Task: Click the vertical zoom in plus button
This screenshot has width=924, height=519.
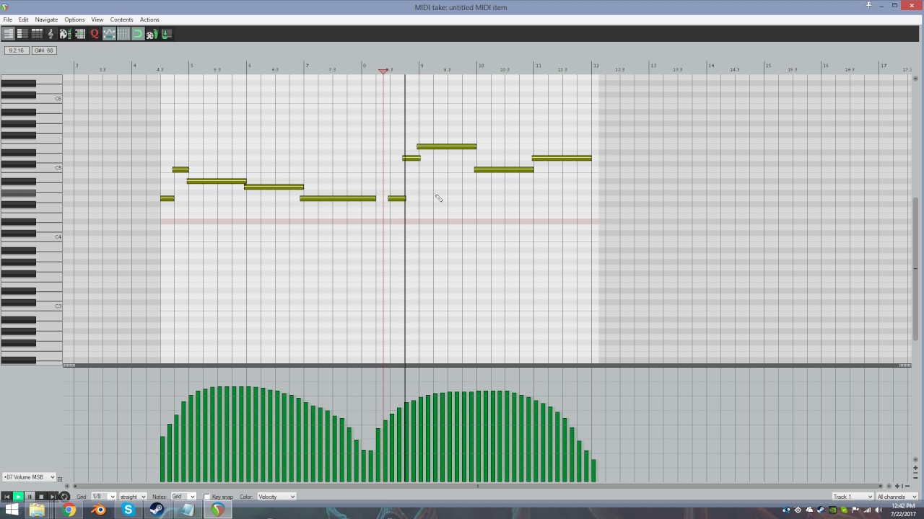Action: [x=916, y=468]
